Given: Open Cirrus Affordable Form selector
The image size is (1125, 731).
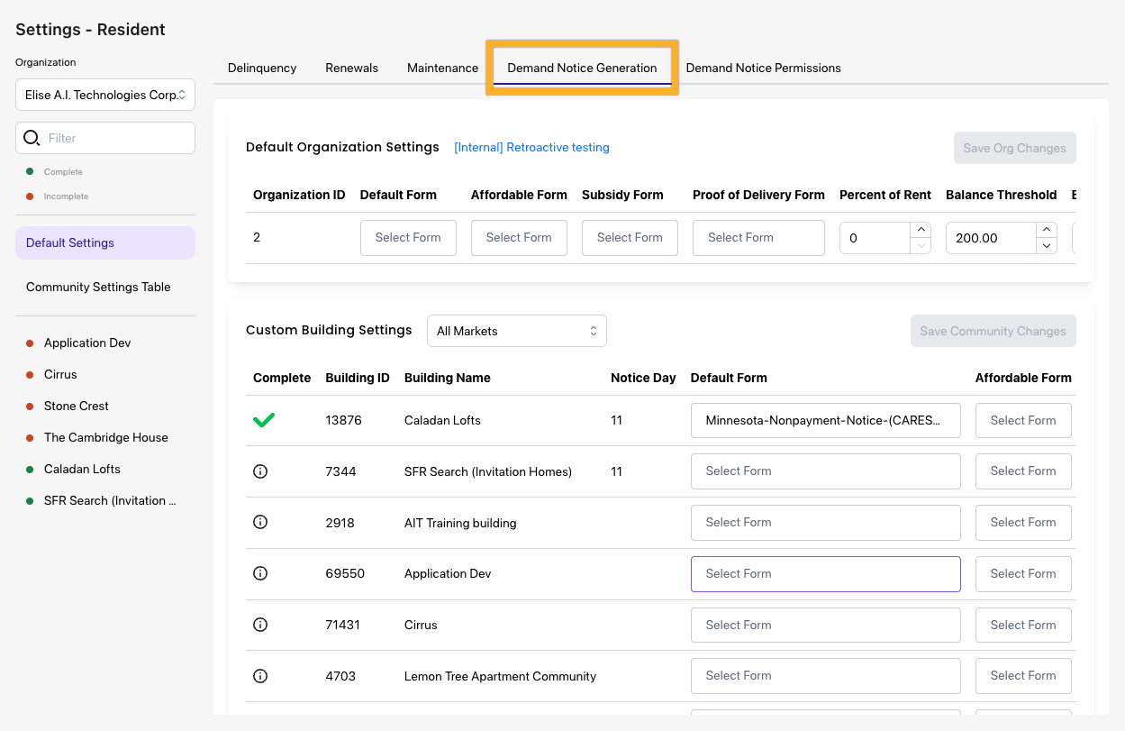Looking at the screenshot, I should click(x=1023, y=625).
